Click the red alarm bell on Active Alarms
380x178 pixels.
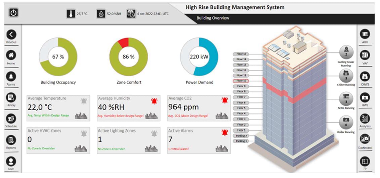point(225,132)
